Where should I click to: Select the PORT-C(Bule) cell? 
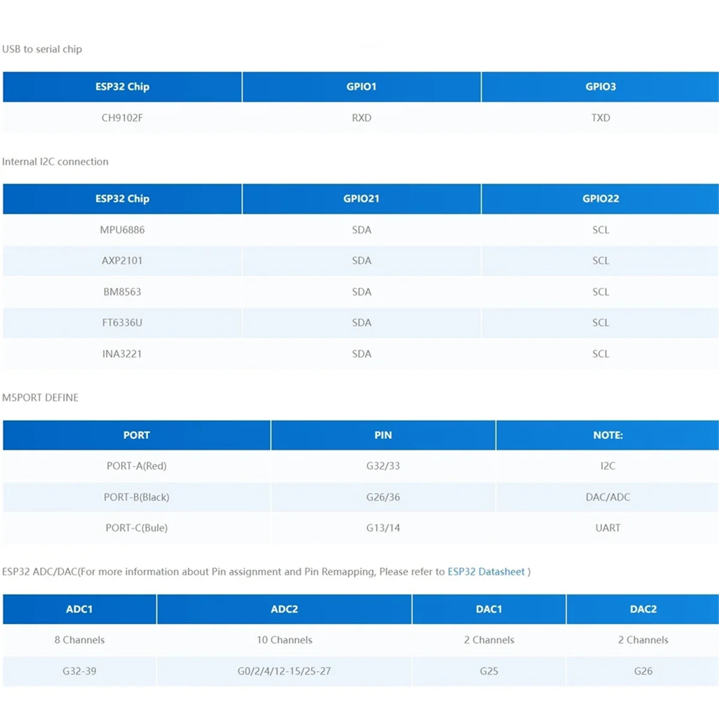137,528
